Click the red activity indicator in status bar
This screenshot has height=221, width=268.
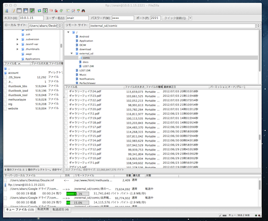(259, 215)
